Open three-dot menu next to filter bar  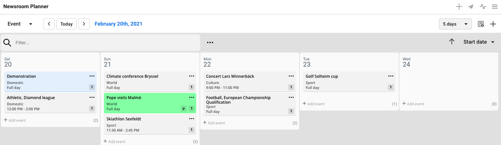210,43
